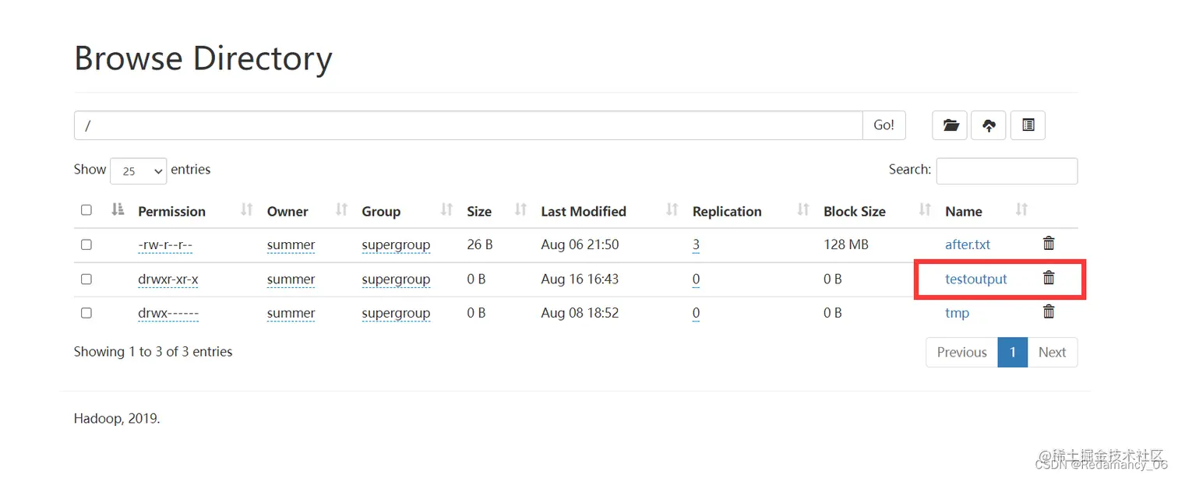Sort by Name column arrows
The width and height of the screenshot is (1178, 478).
(1021, 209)
